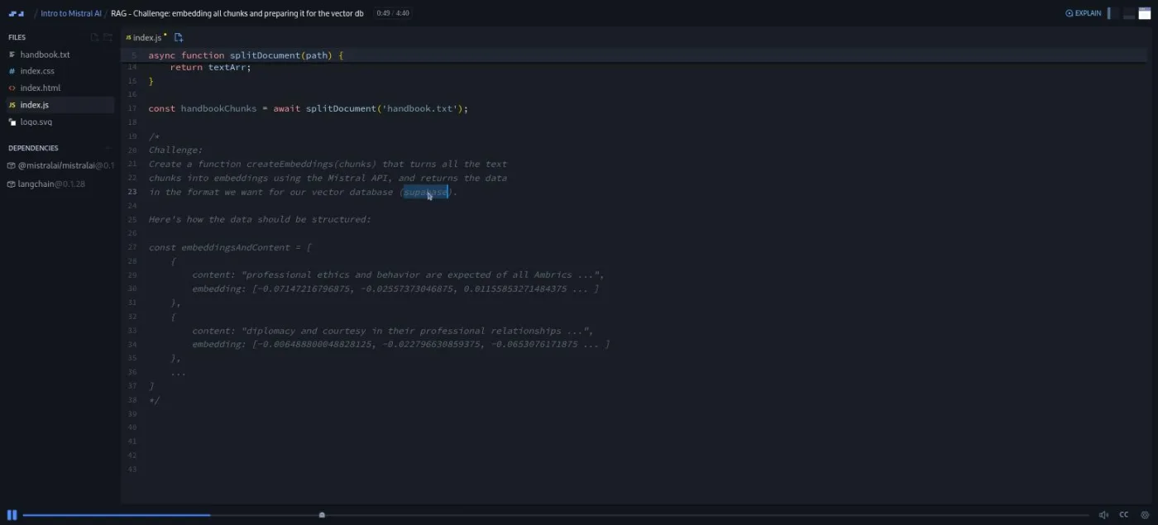This screenshot has width=1158, height=525.
Task: Switch to the sidebar panel layout icon
Action: pyautogui.click(x=1113, y=13)
